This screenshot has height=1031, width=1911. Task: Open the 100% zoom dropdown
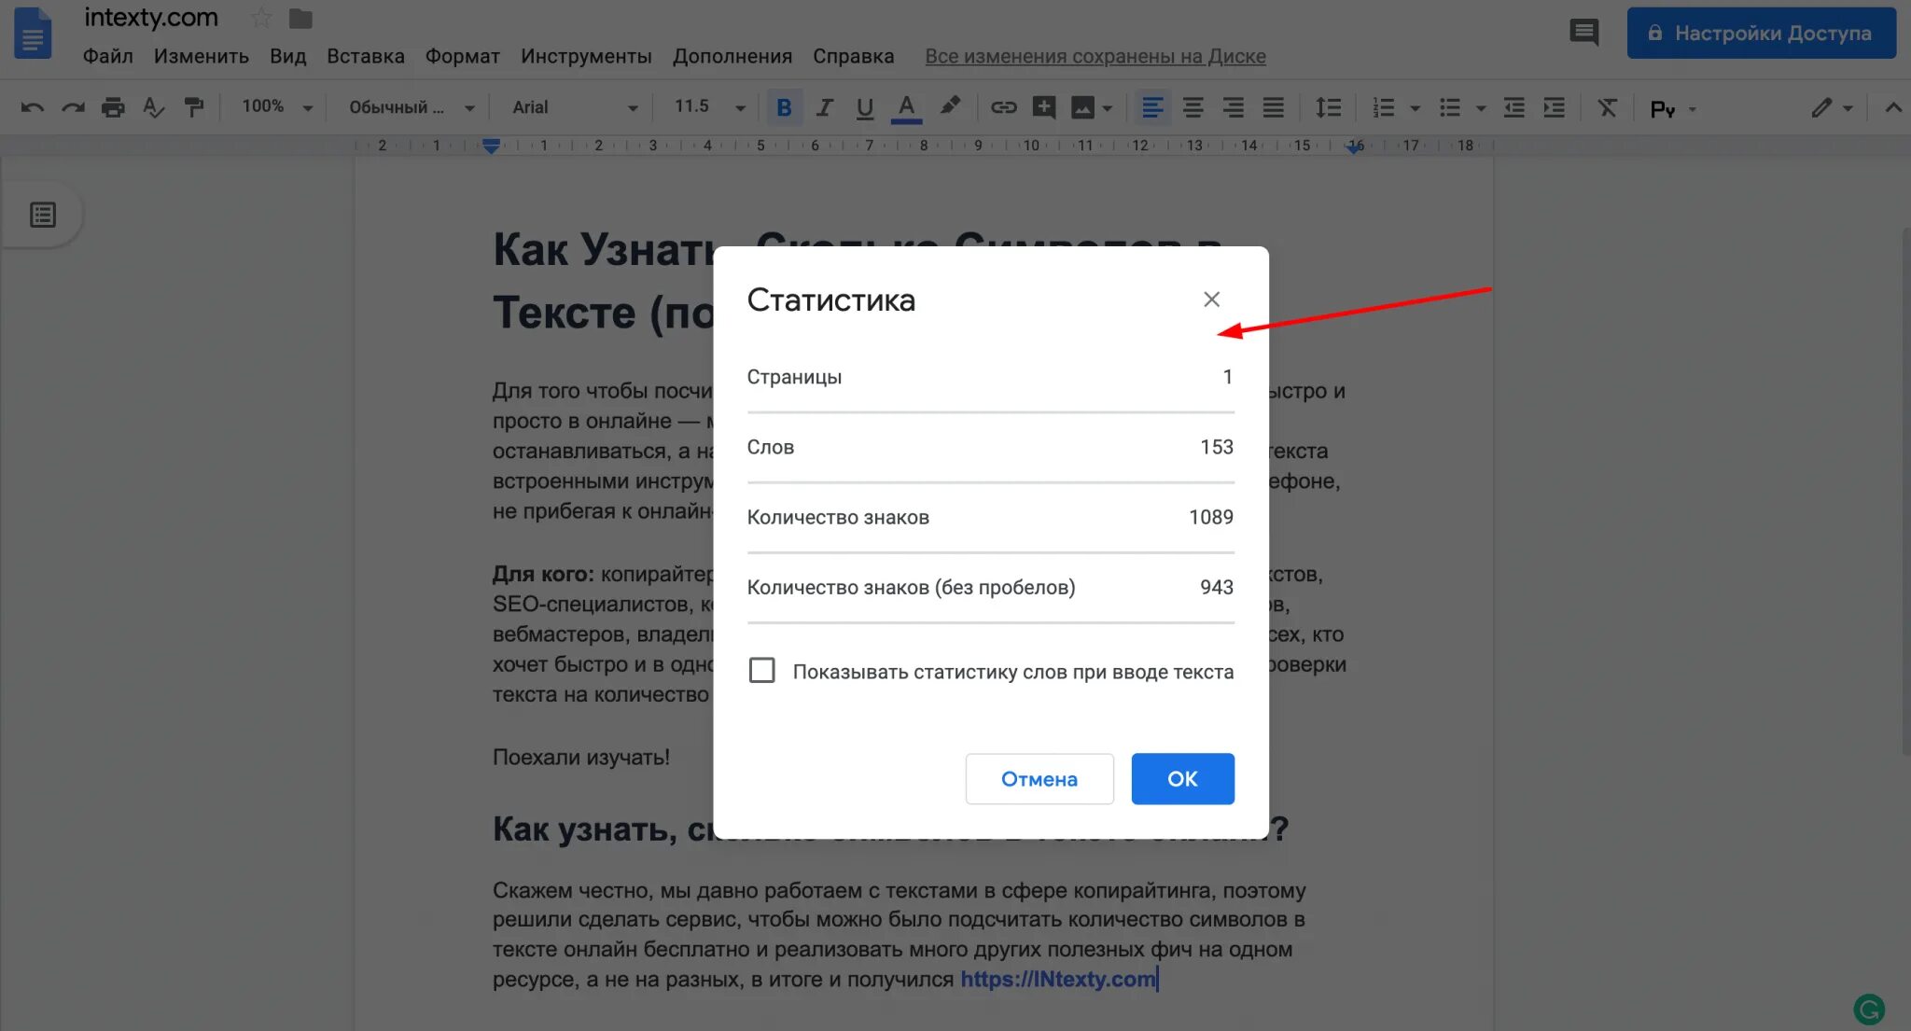276,106
